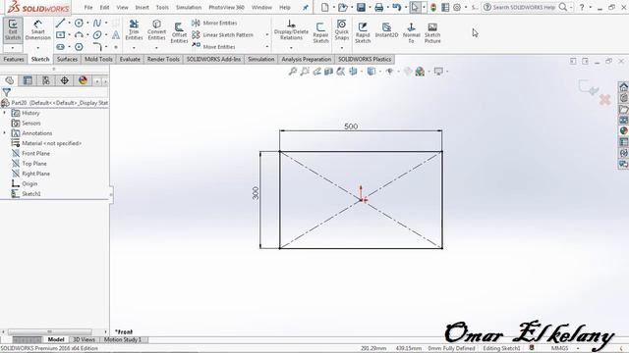This screenshot has height=353, width=629.
Task: Open the DimXpertManager tab
Action: 64,80
